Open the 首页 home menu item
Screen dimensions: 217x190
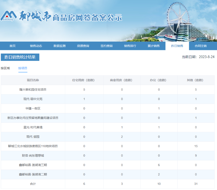(x=12, y=46)
